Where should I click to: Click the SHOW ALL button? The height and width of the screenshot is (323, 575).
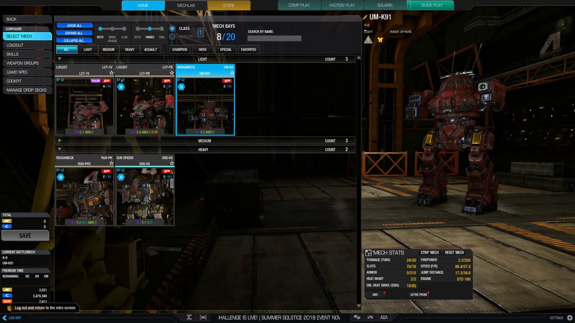[75, 26]
